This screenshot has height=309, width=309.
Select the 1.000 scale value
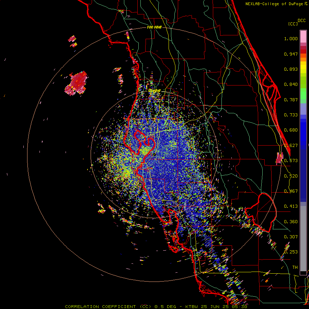point(291,38)
